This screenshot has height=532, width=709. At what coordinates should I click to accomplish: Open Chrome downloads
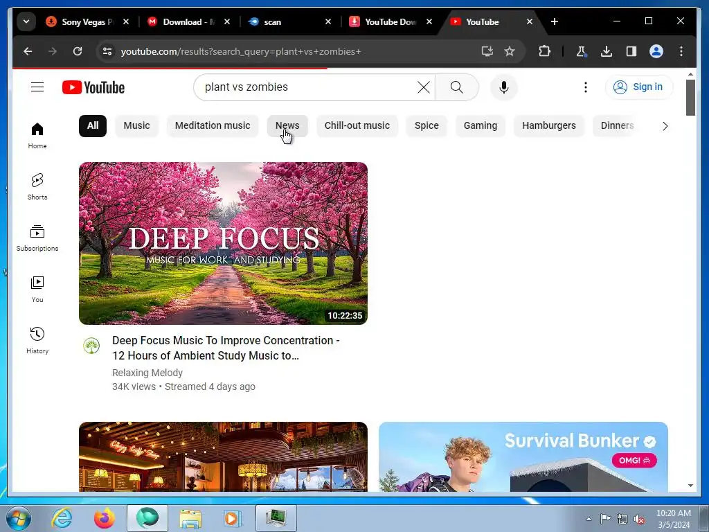click(x=607, y=51)
